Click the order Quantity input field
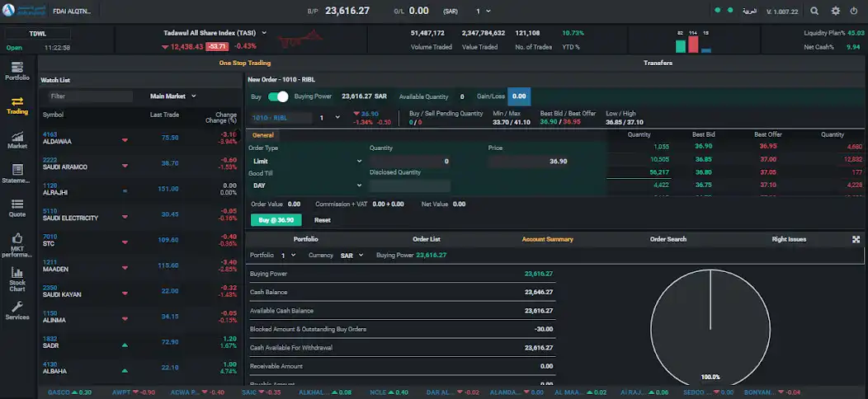The image size is (868, 399). tap(410, 162)
